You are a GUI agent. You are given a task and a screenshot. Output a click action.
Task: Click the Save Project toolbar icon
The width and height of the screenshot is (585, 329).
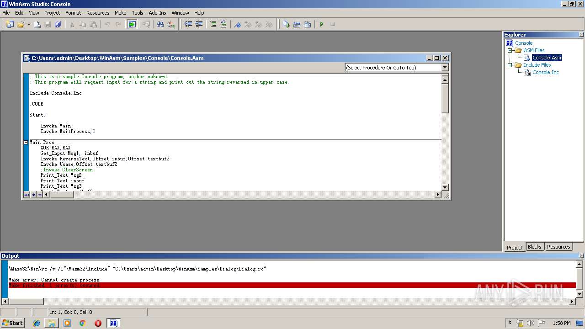click(x=58, y=24)
